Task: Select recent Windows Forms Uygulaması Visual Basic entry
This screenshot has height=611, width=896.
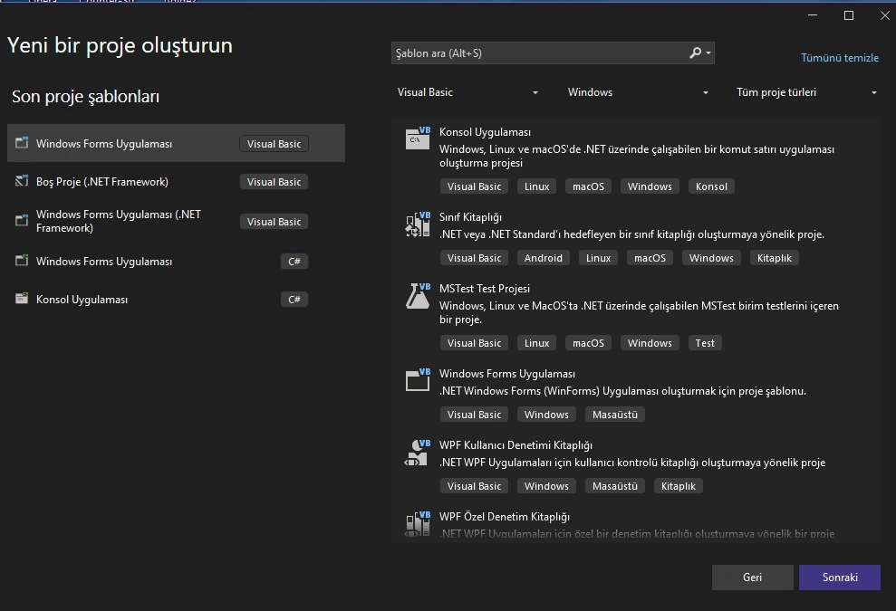Action: [x=176, y=143]
